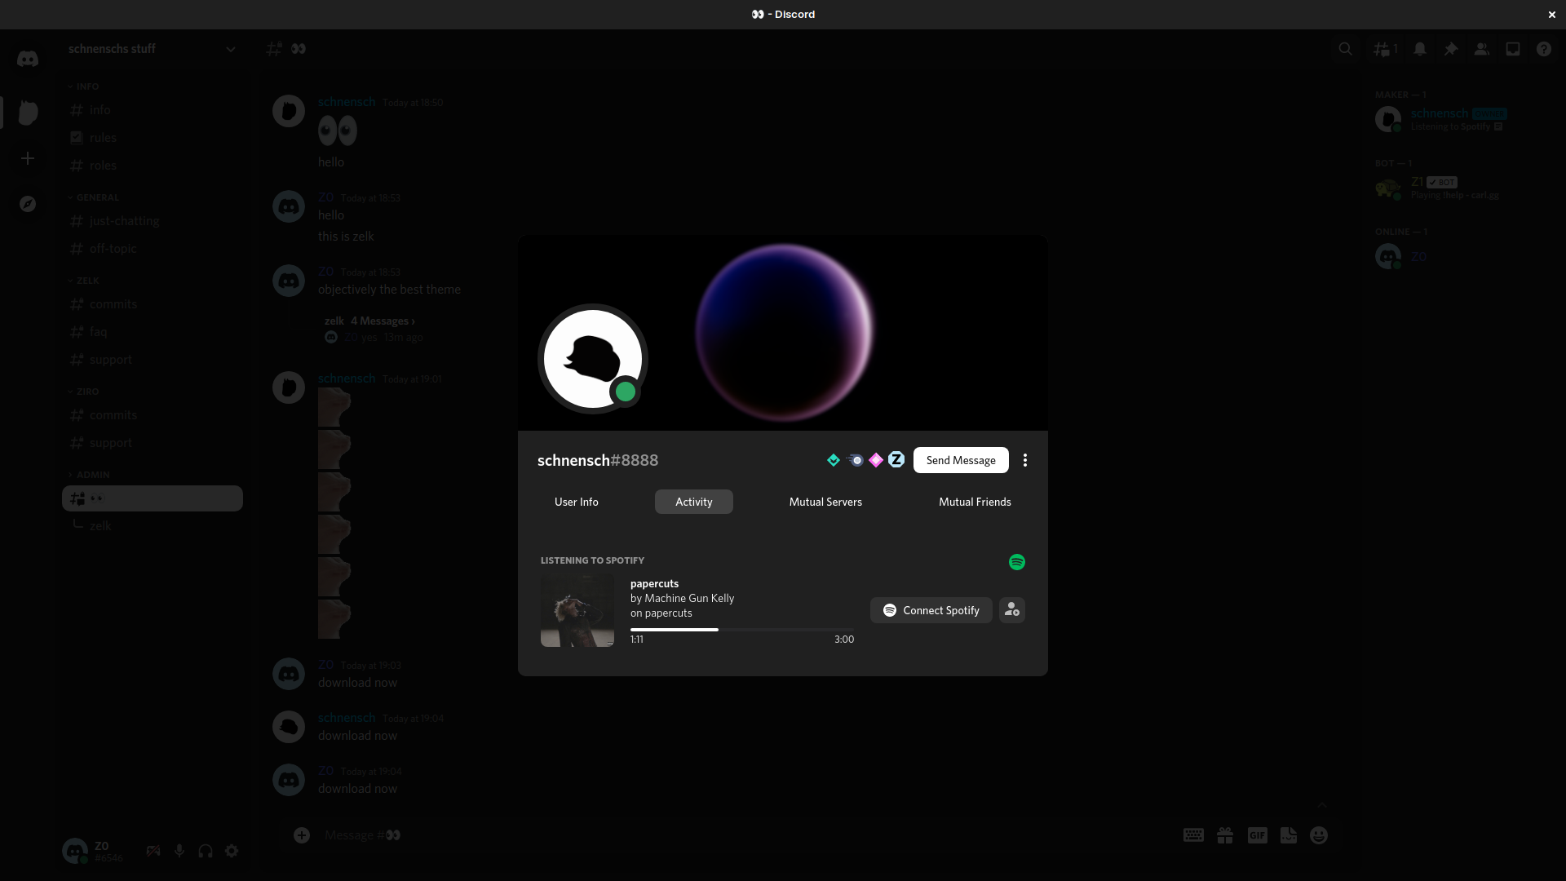Open the profile three-dots options menu
Screen dimensions: 1566x881
point(1025,460)
